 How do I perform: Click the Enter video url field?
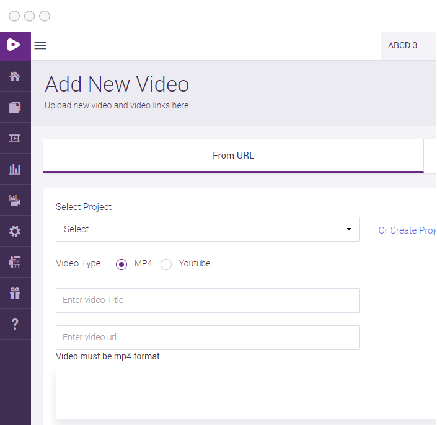[x=207, y=338]
